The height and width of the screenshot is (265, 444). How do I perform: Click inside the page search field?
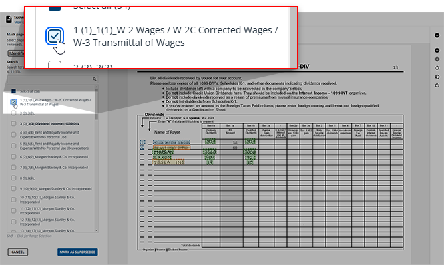pos(53,79)
